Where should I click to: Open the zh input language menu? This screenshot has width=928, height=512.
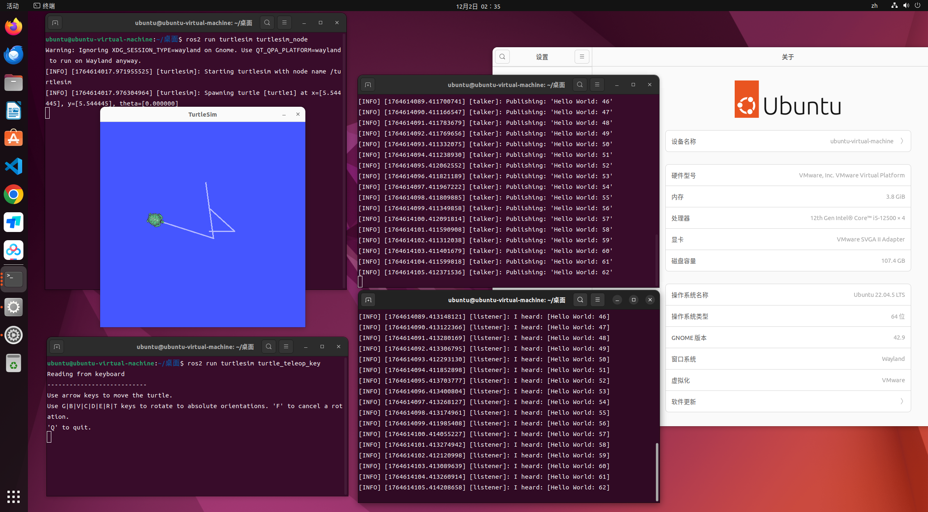click(x=874, y=6)
